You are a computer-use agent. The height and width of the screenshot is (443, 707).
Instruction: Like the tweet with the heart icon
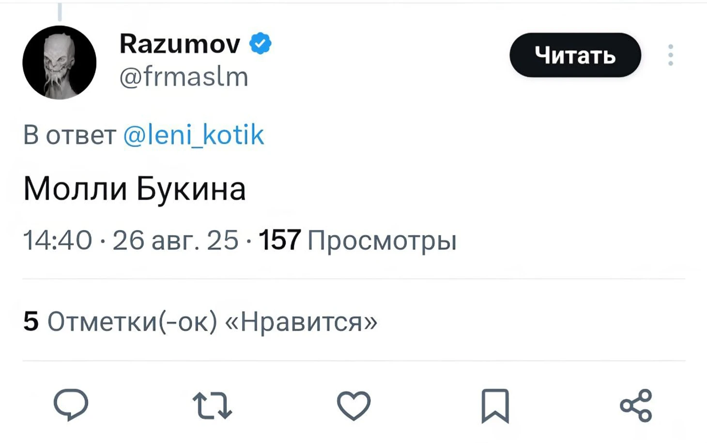tap(353, 405)
